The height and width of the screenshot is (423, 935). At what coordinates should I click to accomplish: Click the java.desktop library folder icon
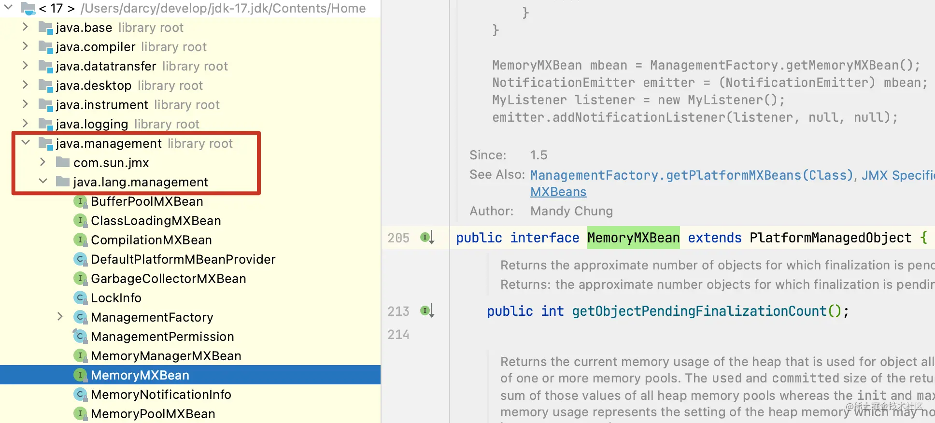point(45,85)
